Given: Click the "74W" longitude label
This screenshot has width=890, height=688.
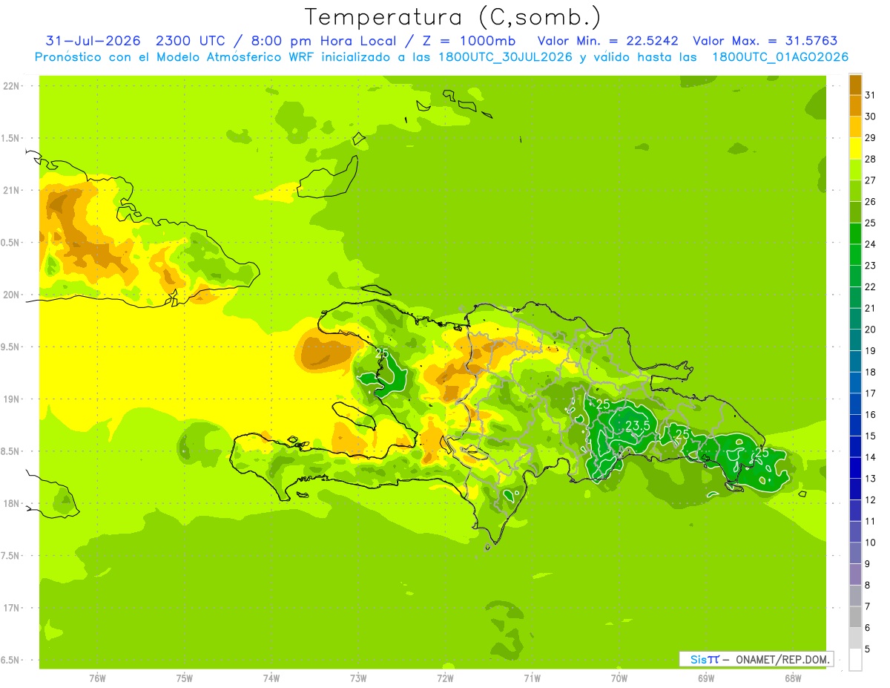Looking at the screenshot, I should pos(271,678).
